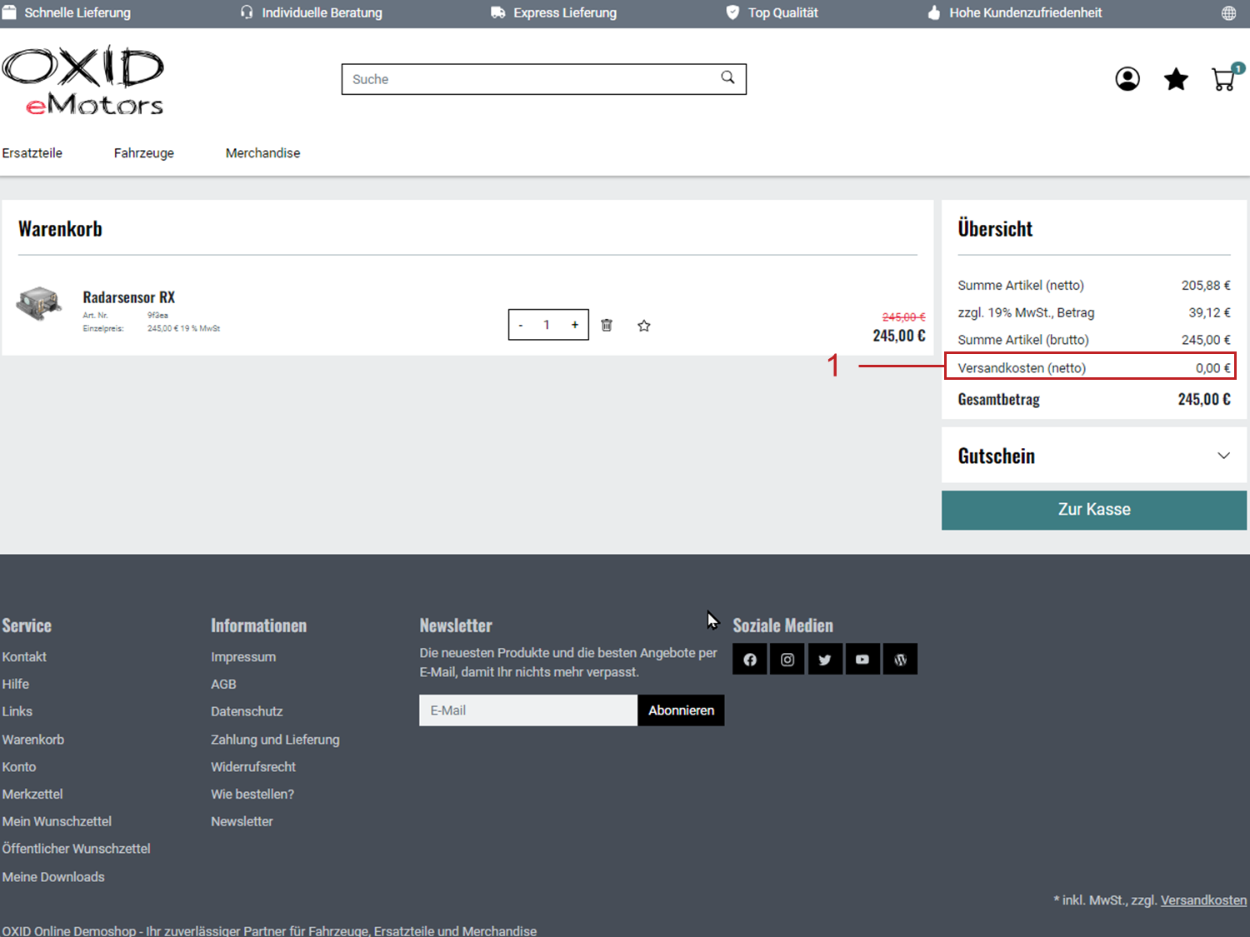Open the Ersatzteile menu
This screenshot has height=937, width=1250.
32,153
